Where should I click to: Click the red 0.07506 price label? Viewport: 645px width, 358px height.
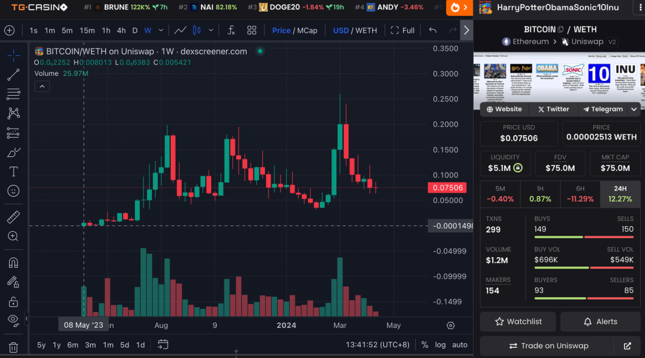point(447,188)
